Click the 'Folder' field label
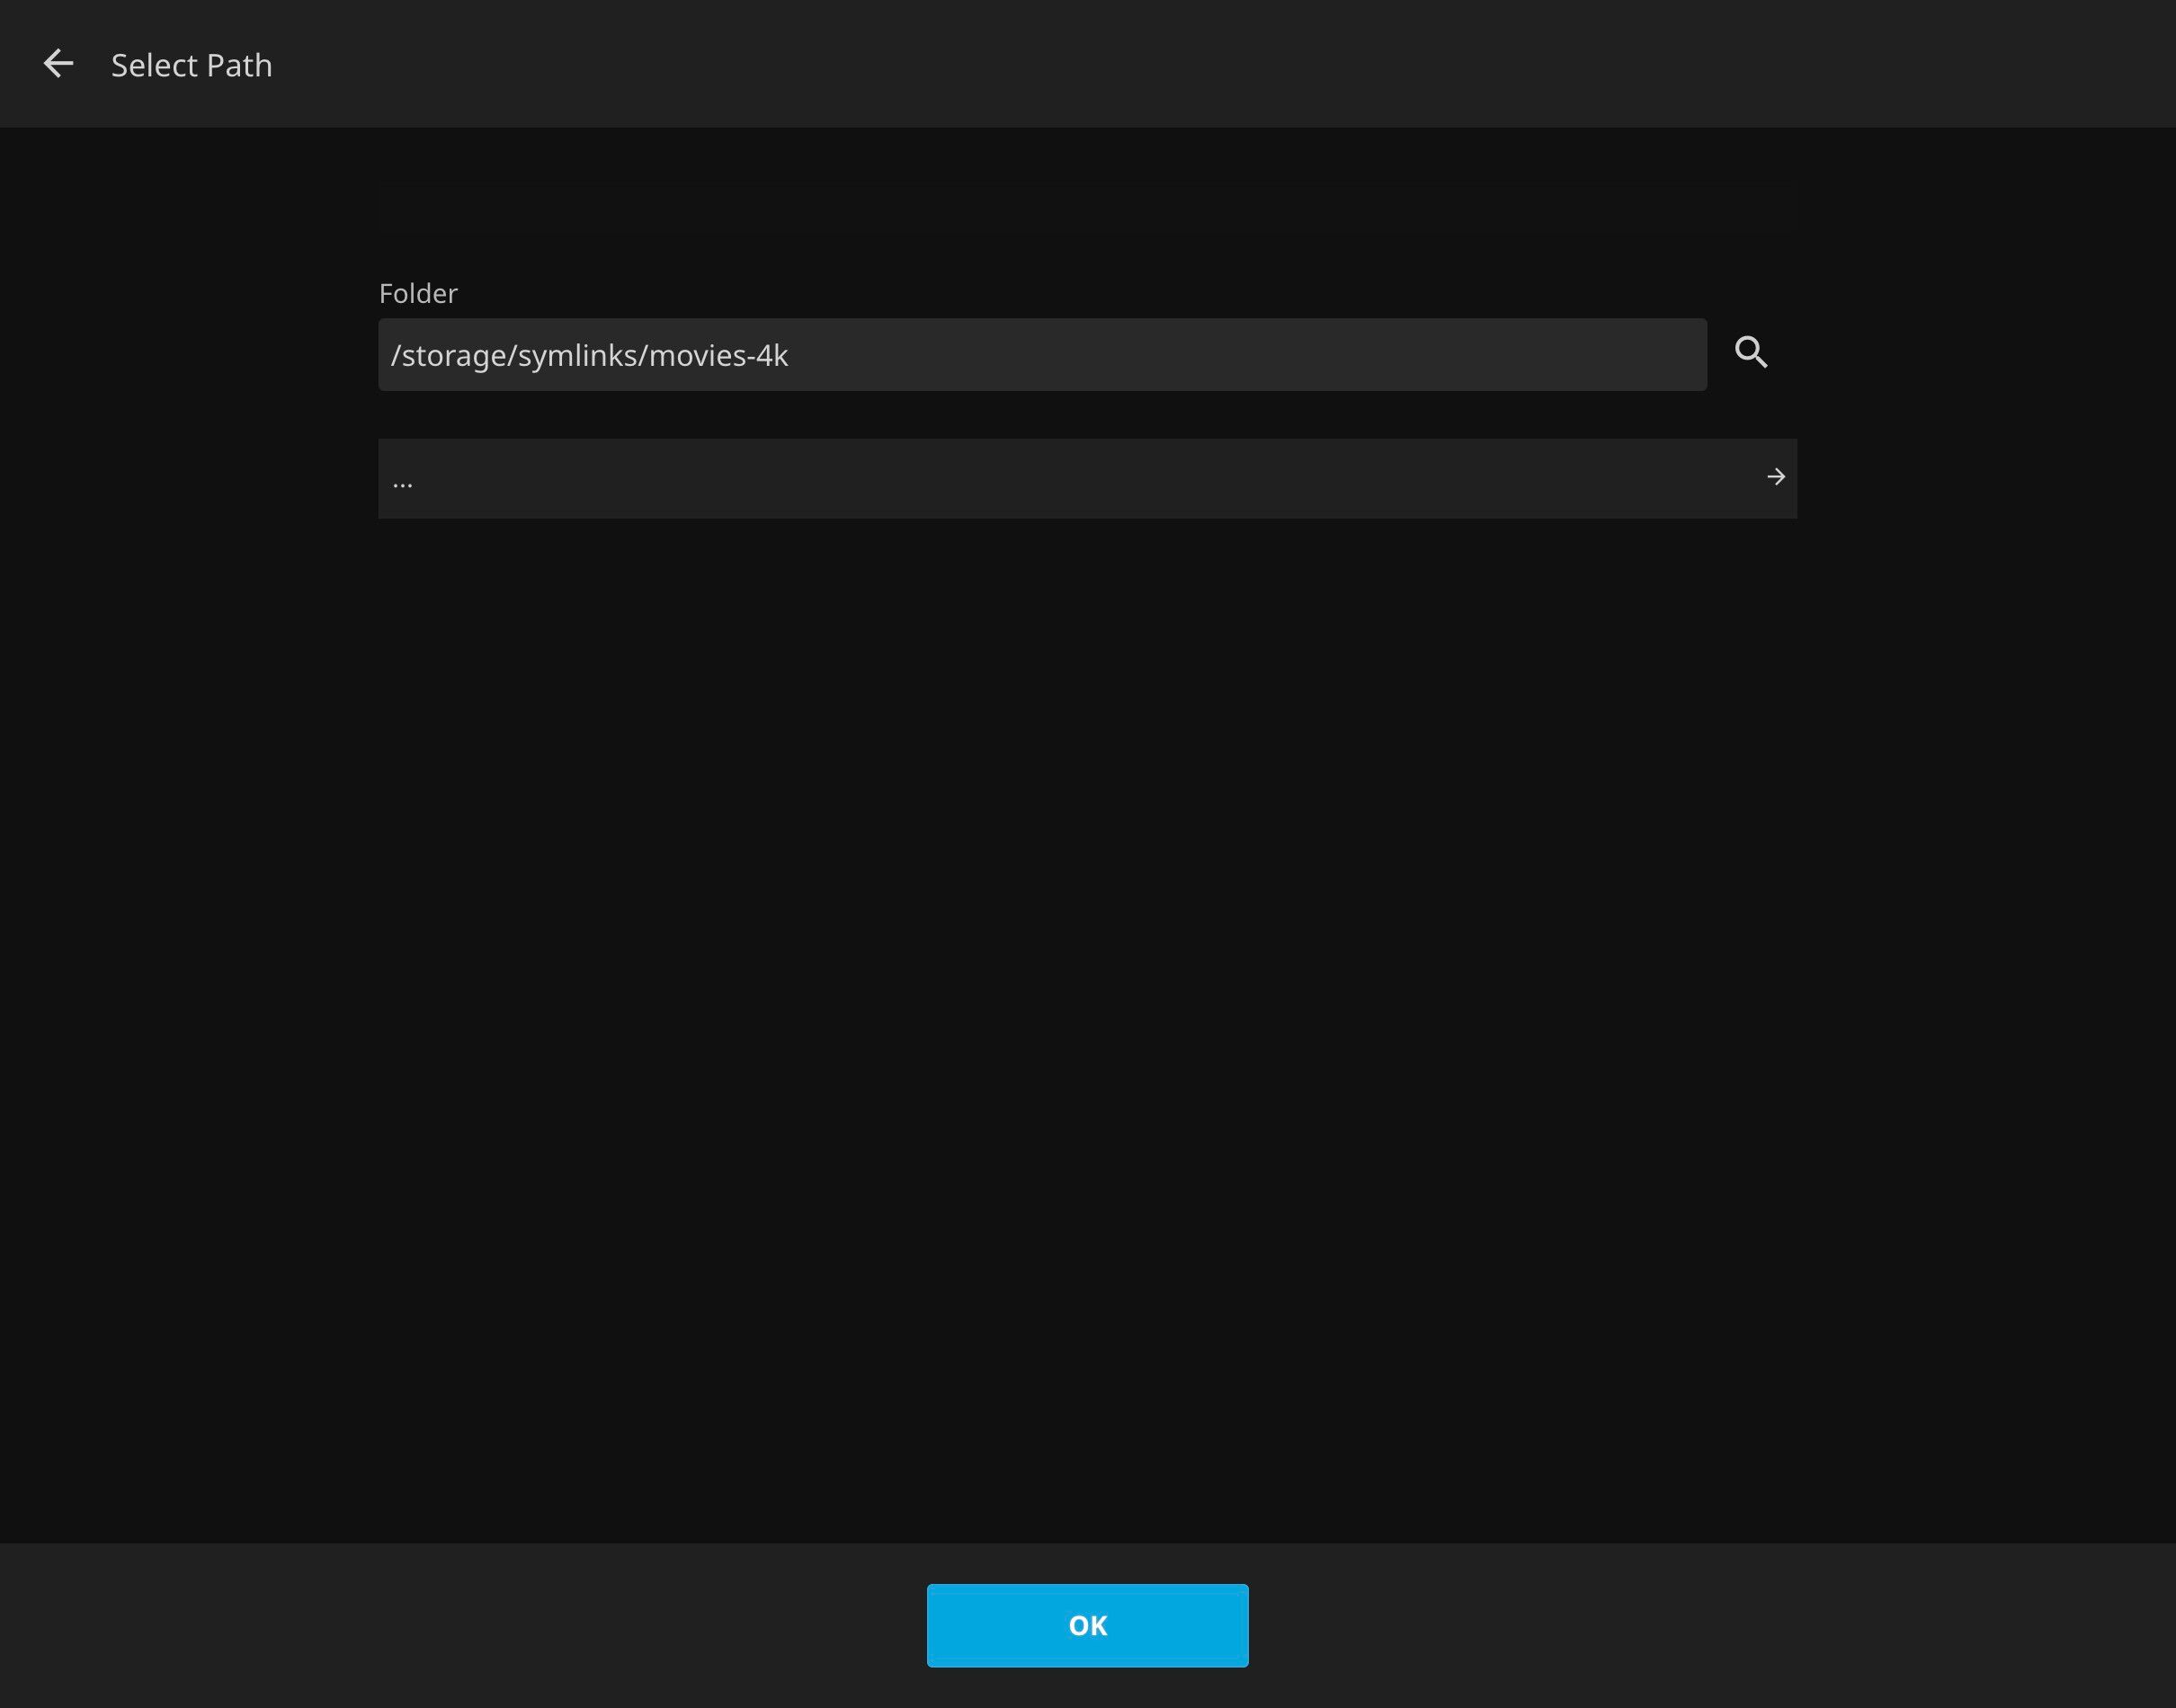 (x=418, y=293)
